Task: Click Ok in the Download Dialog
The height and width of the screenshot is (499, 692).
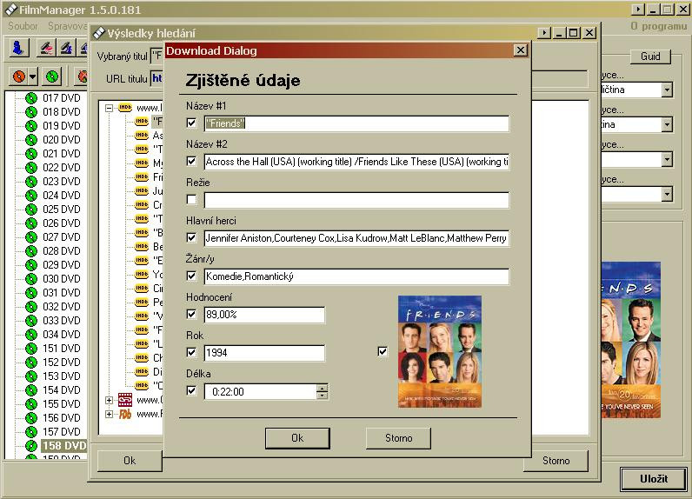Action: (x=297, y=438)
